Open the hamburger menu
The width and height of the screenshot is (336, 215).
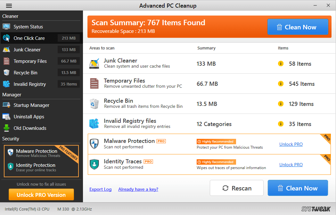pos(9,5)
